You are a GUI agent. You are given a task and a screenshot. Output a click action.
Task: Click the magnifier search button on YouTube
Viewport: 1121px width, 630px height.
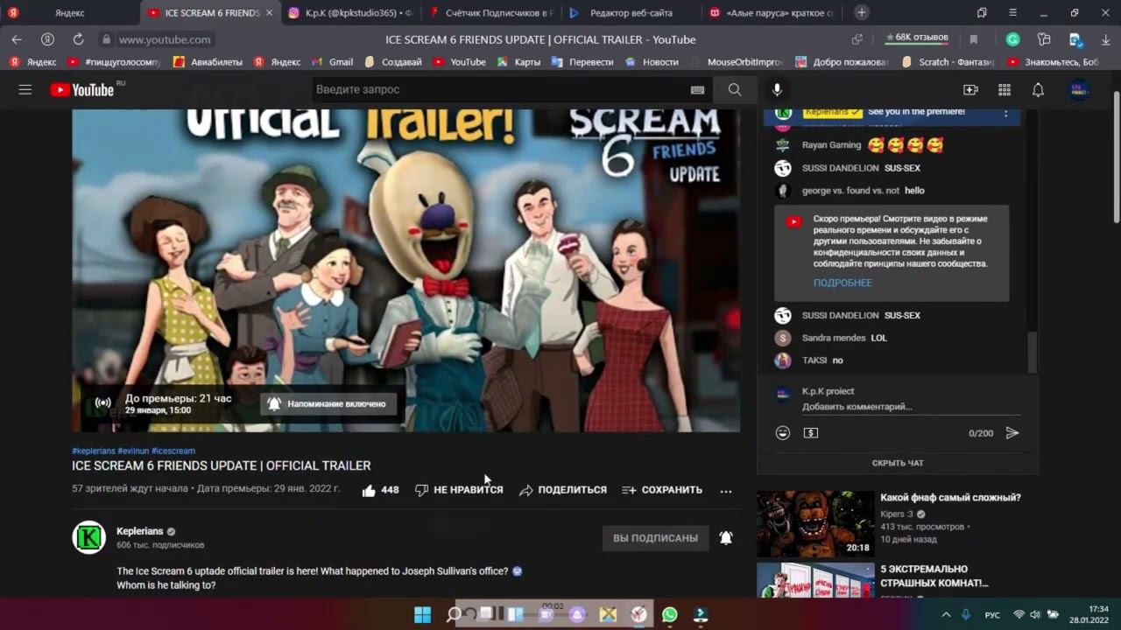pyautogui.click(x=735, y=89)
